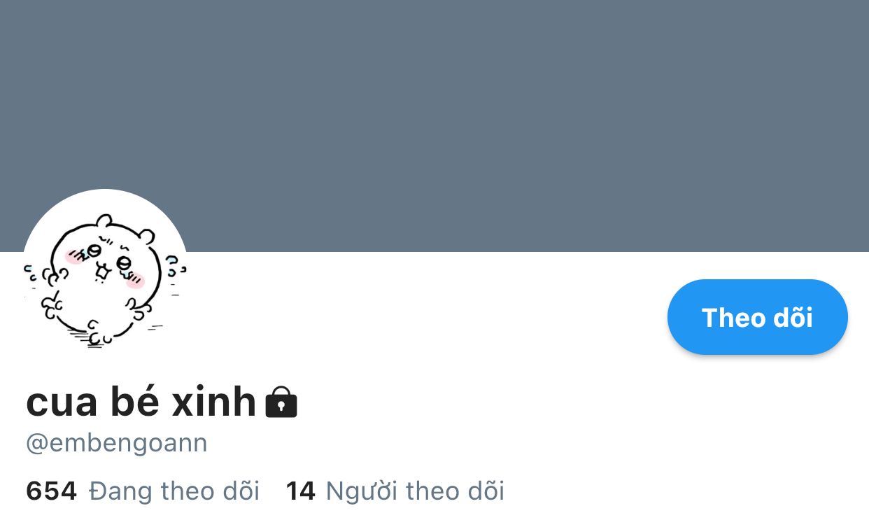Click the padlock icon beside the name
Screen dimensions: 869x527
tap(281, 402)
